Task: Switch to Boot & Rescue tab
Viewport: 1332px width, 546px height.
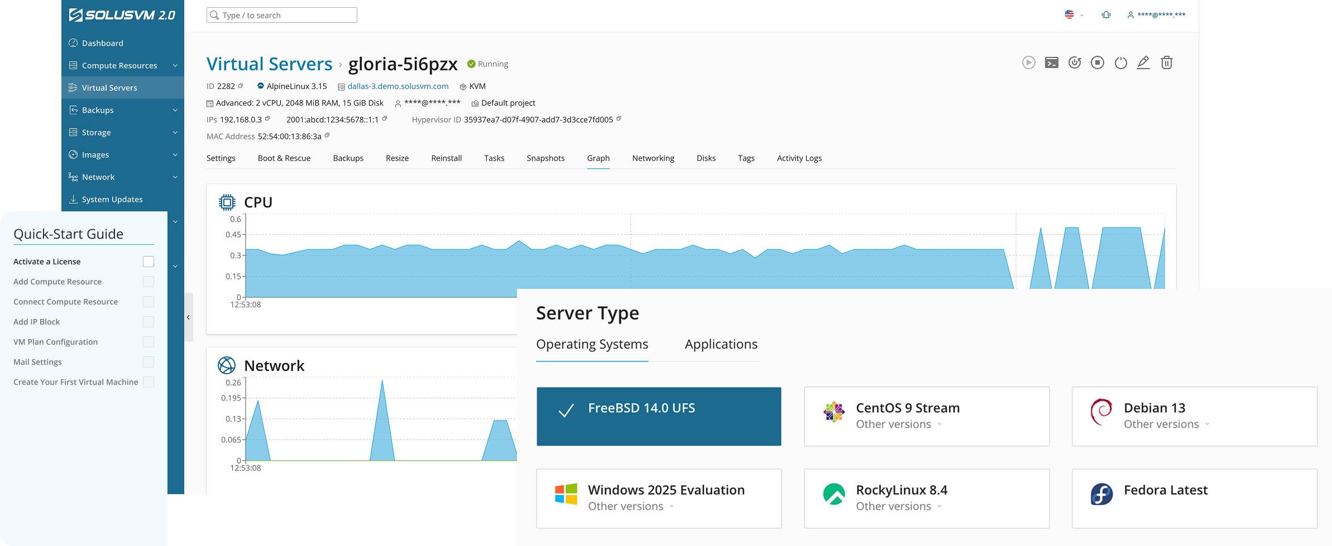Action: [284, 158]
